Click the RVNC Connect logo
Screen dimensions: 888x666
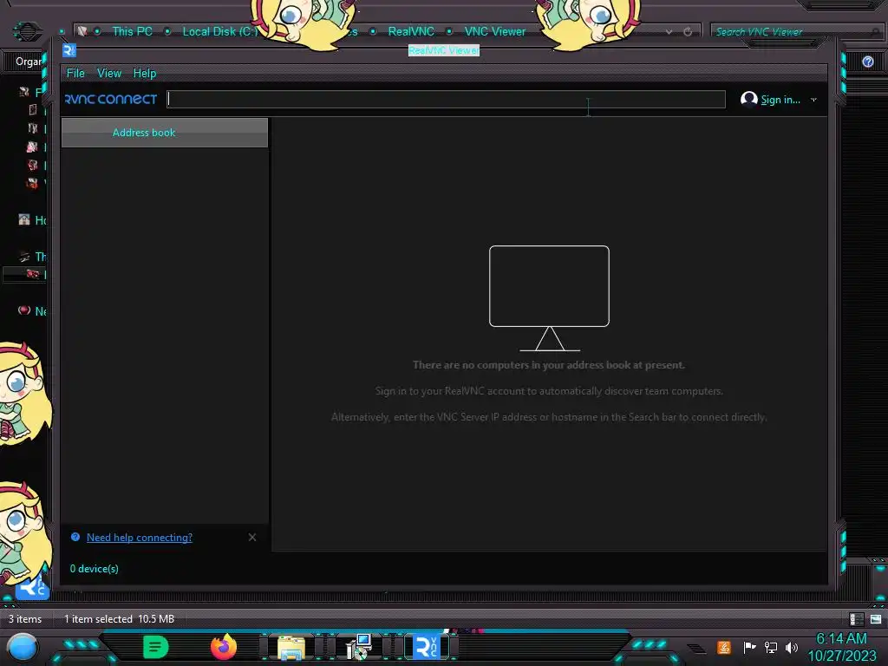point(111,99)
